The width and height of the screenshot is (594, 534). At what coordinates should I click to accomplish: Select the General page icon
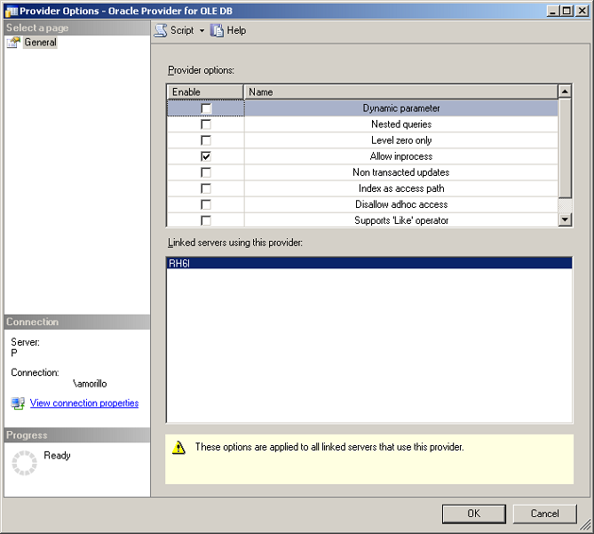[x=13, y=43]
